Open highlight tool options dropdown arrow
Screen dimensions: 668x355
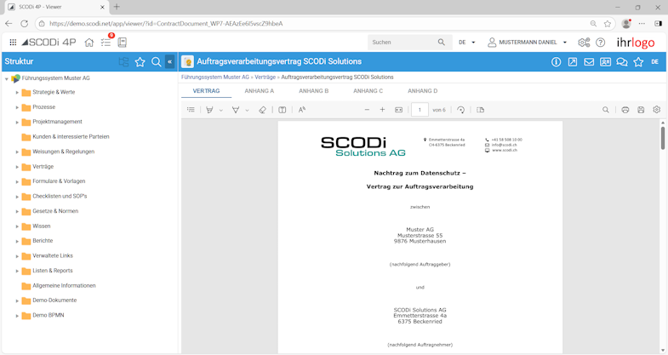point(220,111)
